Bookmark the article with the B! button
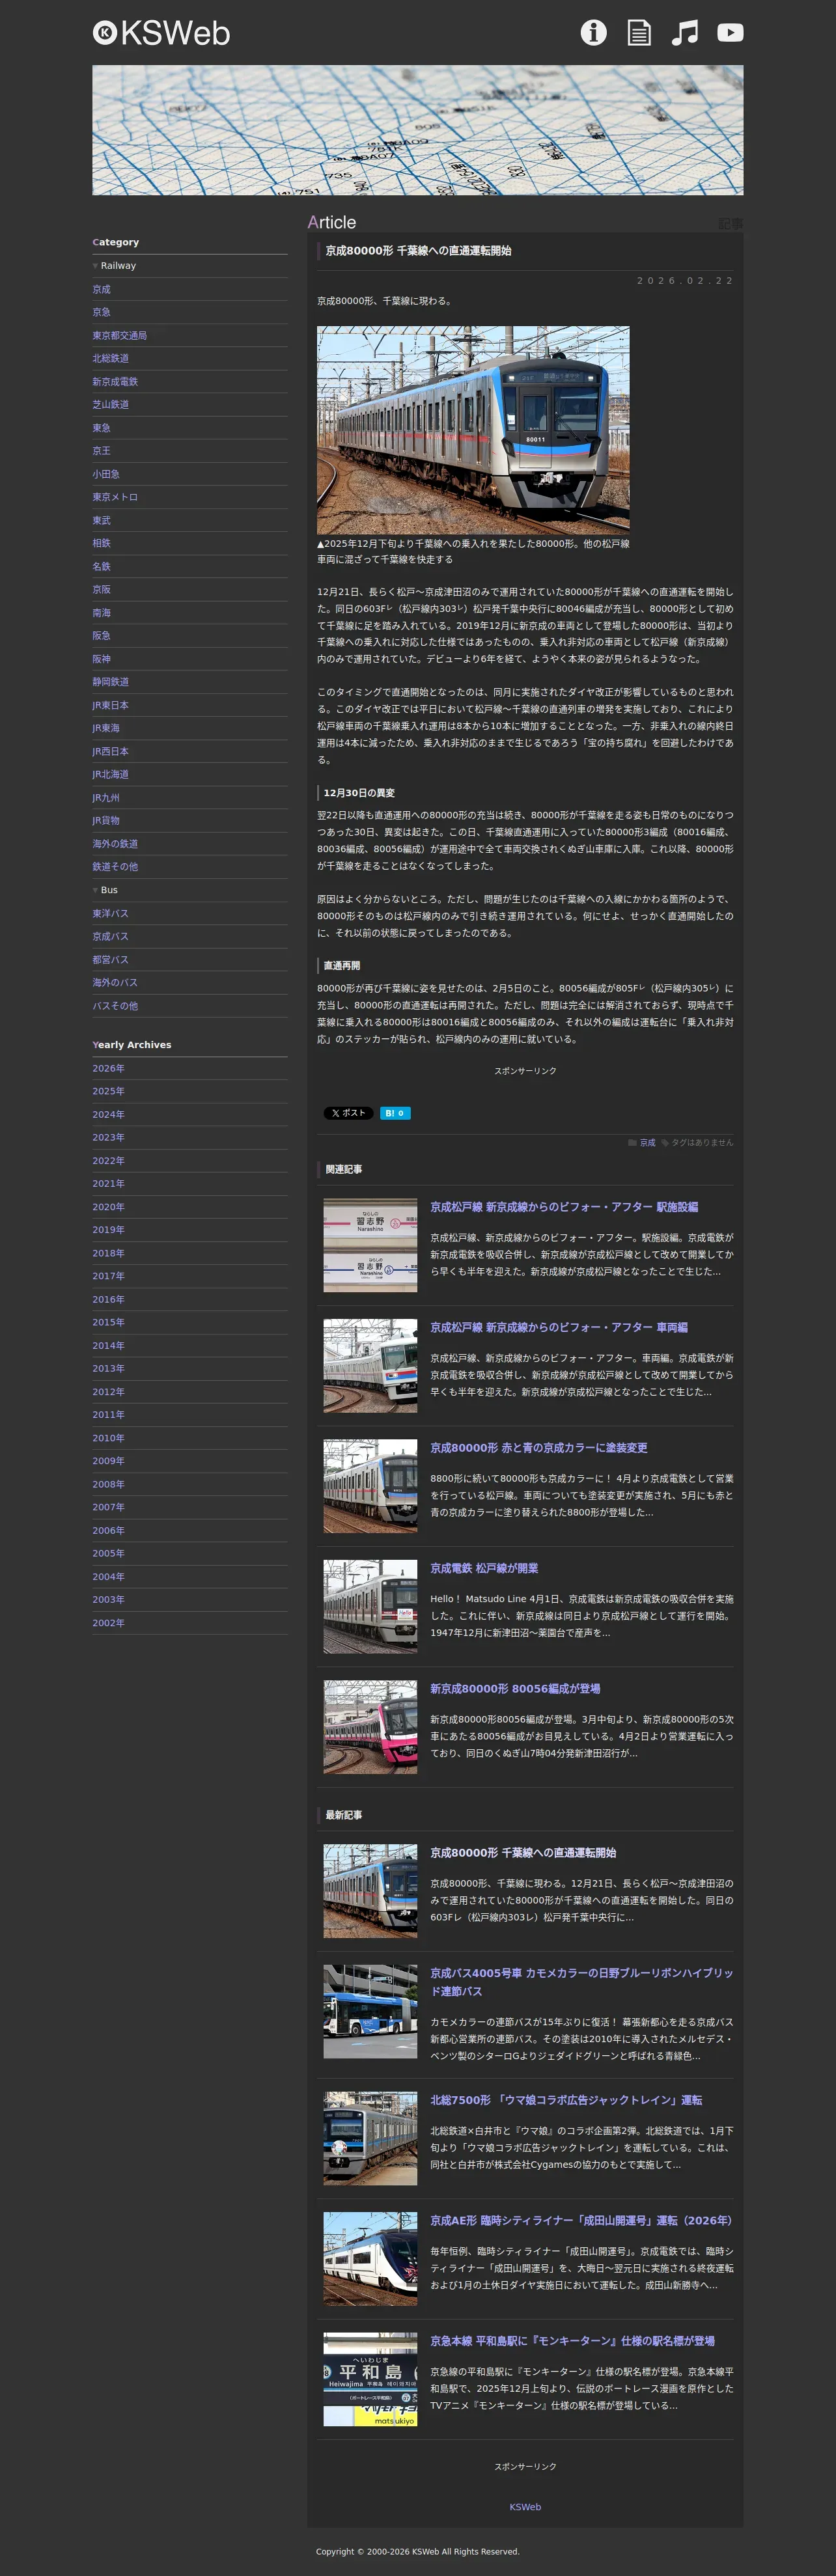 [x=395, y=1113]
